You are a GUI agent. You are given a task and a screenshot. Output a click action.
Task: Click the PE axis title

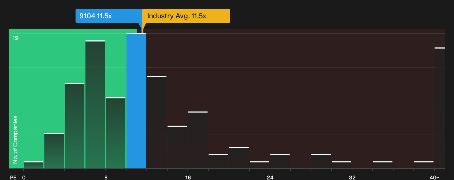tap(13, 177)
